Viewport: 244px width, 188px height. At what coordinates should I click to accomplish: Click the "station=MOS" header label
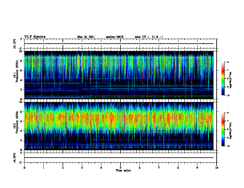(x=115, y=37)
